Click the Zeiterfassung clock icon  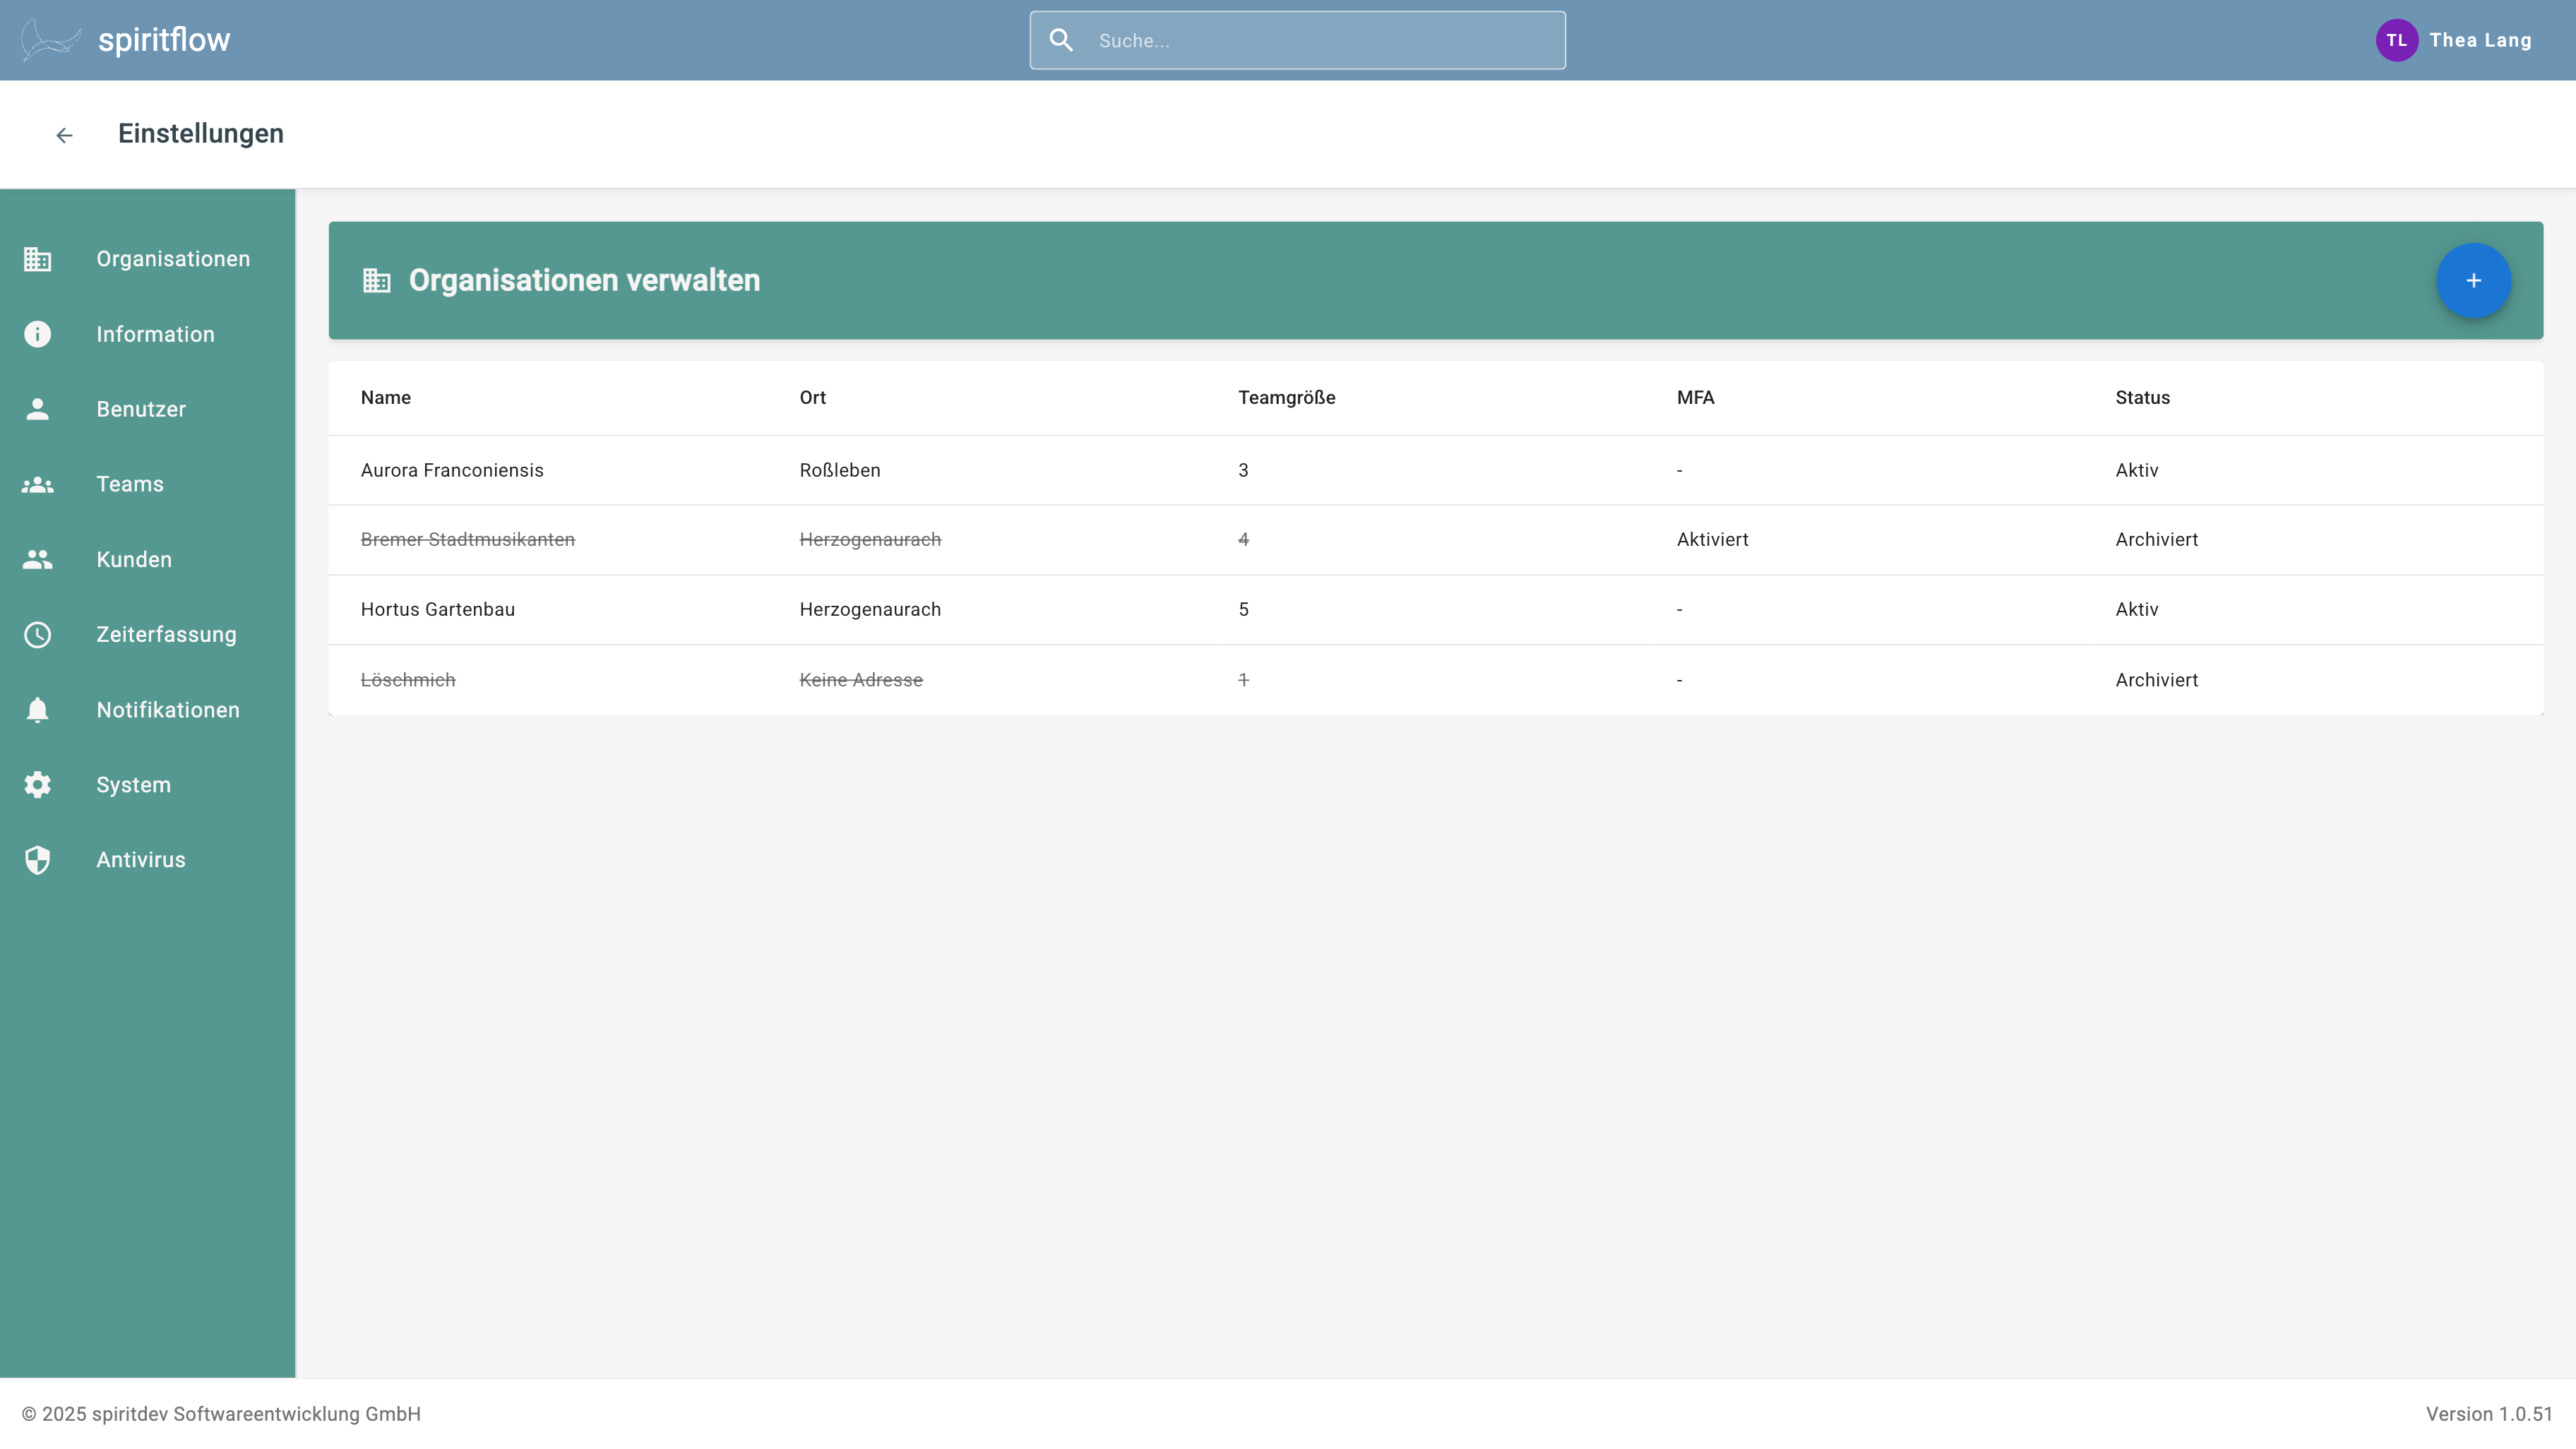(38, 634)
